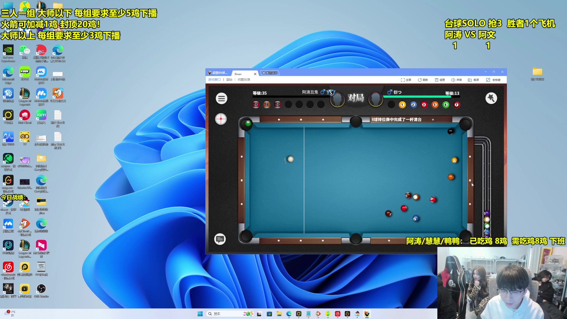567x319 pixels.
Task: Open the wegame shortcut
Action: [x=8, y=184]
